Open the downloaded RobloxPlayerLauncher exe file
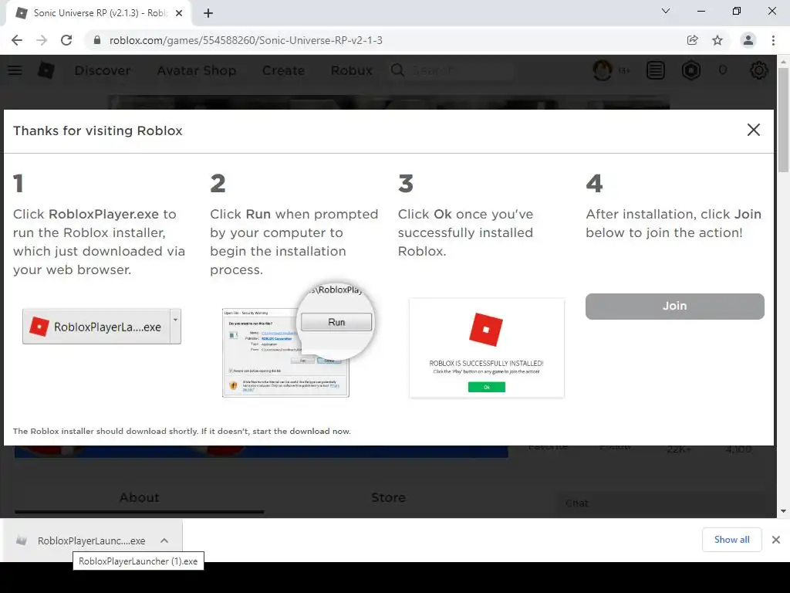The width and height of the screenshot is (790, 593). [x=91, y=541]
